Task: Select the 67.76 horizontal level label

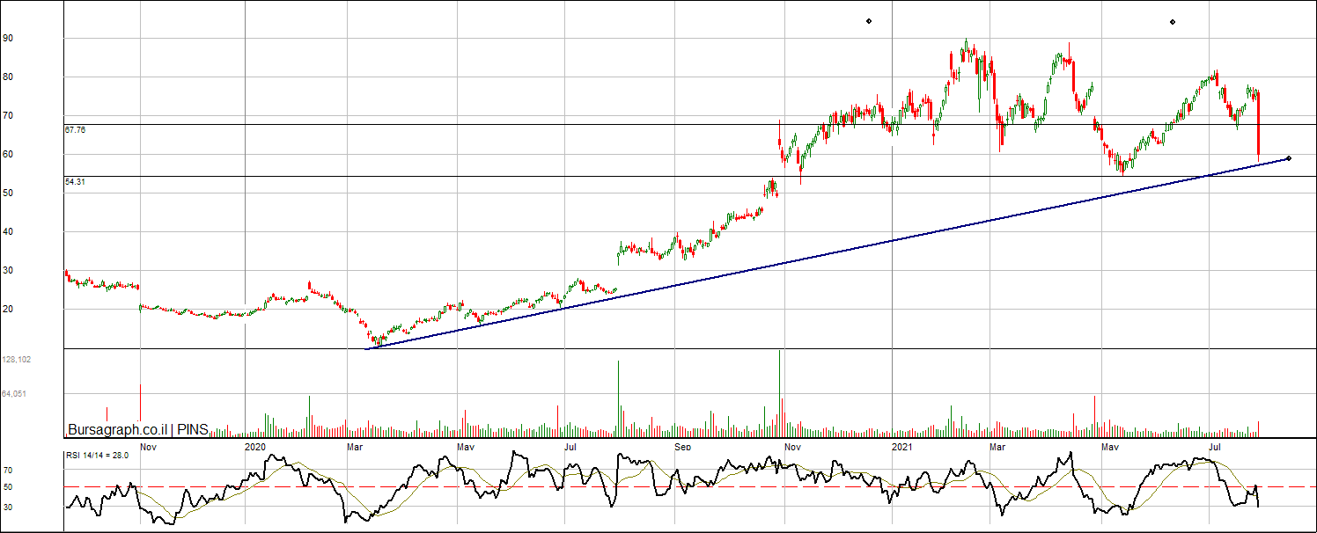Action: (75, 130)
